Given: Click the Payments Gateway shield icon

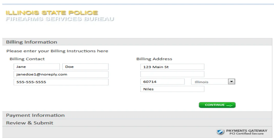Looking at the screenshot, I should pyautogui.click(x=220, y=132).
